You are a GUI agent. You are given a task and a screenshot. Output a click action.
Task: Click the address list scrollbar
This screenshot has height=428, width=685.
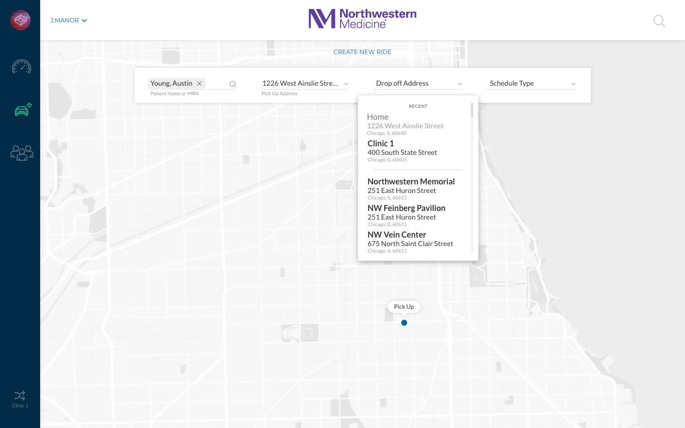click(x=472, y=110)
